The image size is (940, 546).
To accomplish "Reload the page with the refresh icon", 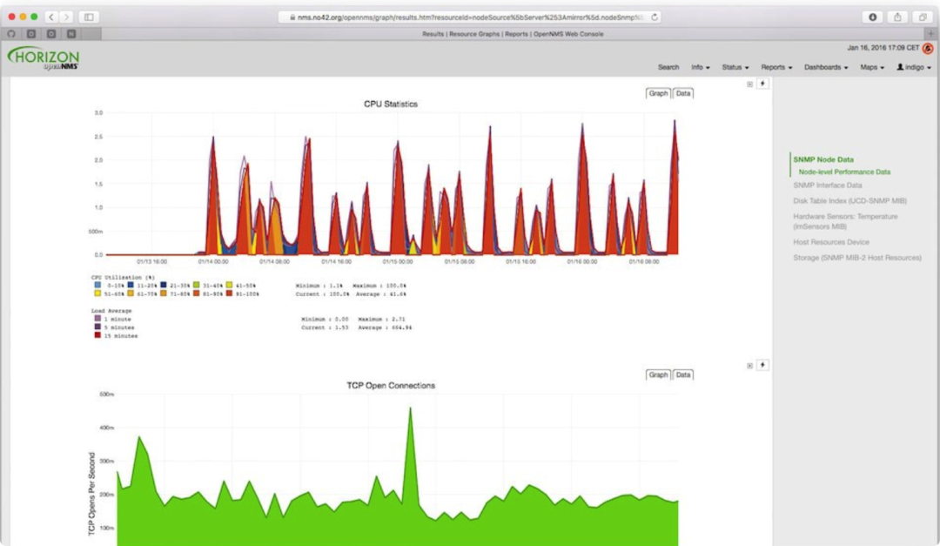I will click(x=654, y=17).
